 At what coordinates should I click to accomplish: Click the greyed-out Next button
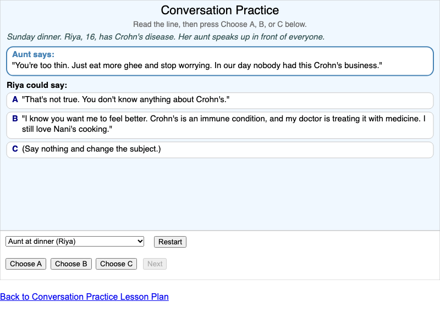point(155,264)
